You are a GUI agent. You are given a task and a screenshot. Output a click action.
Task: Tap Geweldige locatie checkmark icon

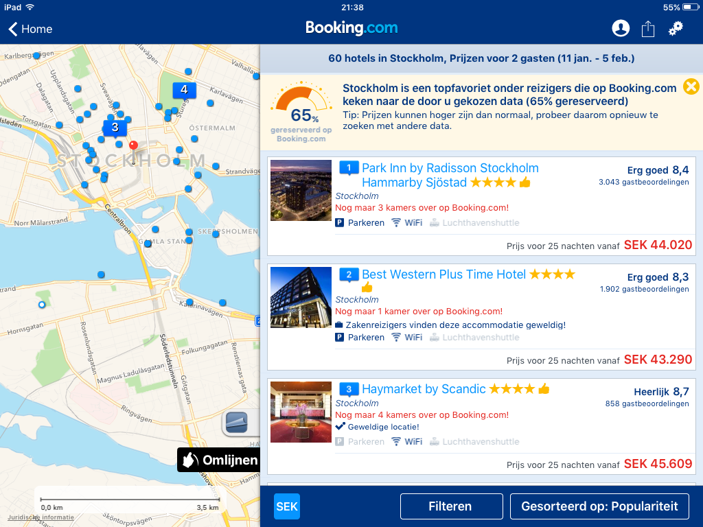click(341, 426)
